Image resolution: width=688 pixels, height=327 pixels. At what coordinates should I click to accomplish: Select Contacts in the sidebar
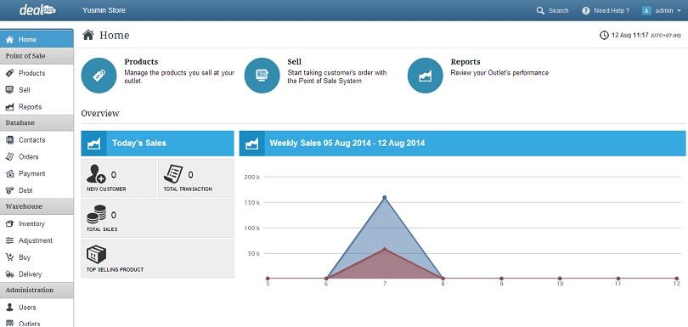click(37, 140)
